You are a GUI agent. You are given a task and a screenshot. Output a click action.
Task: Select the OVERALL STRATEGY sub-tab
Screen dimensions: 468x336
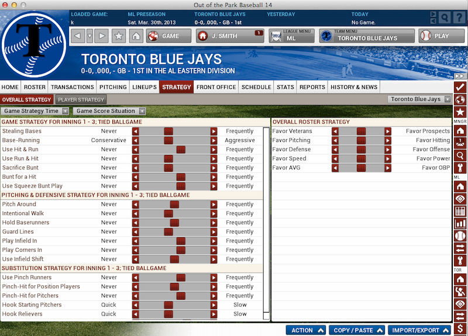26,99
